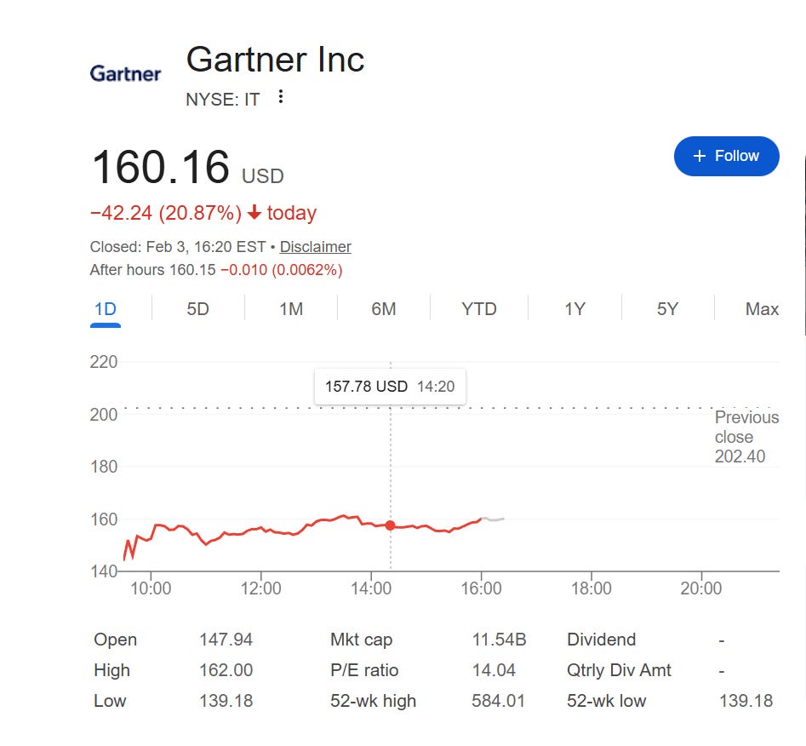Switch to the 1Y tab
Viewport: 806px width, 746px height.
coord(574,309)
